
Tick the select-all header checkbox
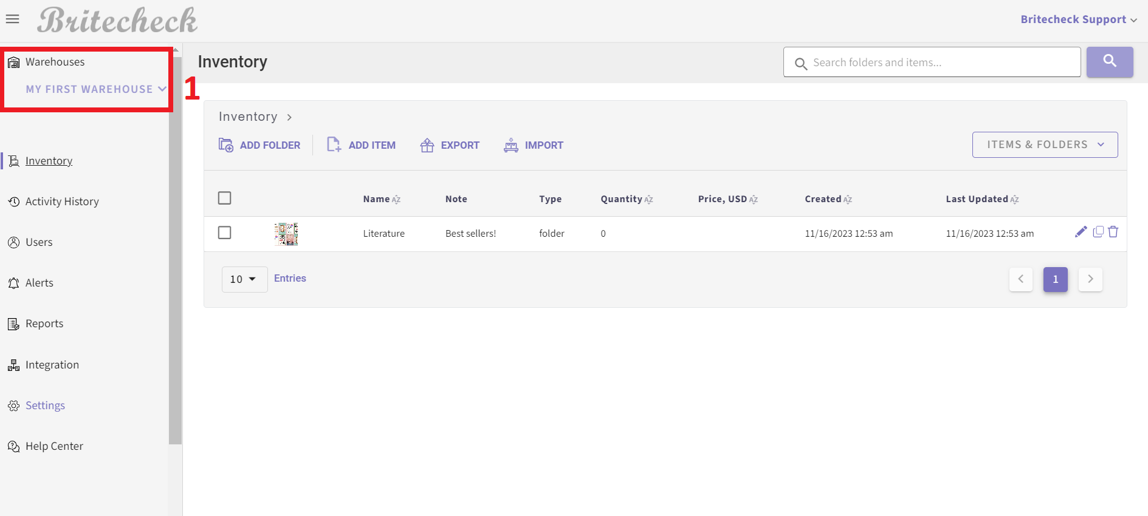pos(224,198)
